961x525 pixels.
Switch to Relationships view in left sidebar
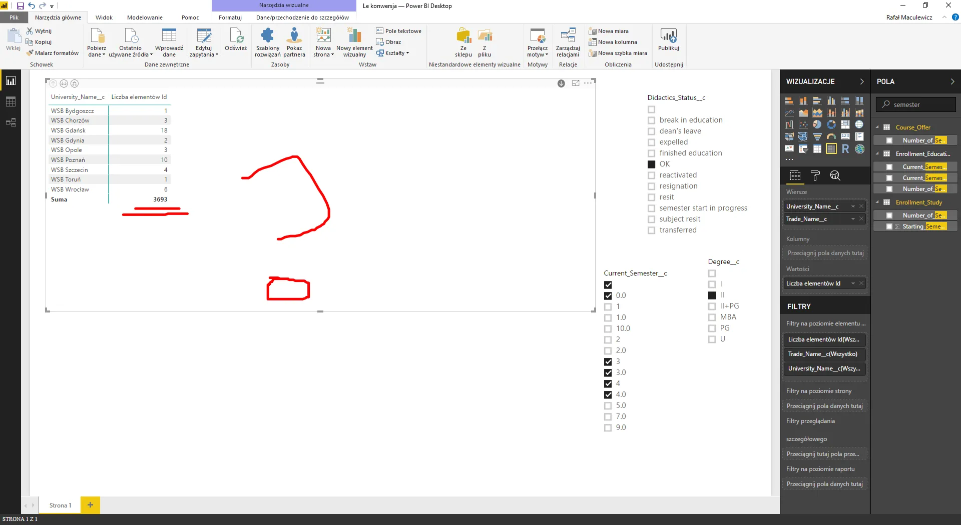coord(11,123)
